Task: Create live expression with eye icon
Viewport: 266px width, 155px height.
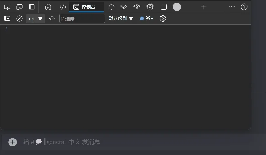Action: tap(52, 19)
